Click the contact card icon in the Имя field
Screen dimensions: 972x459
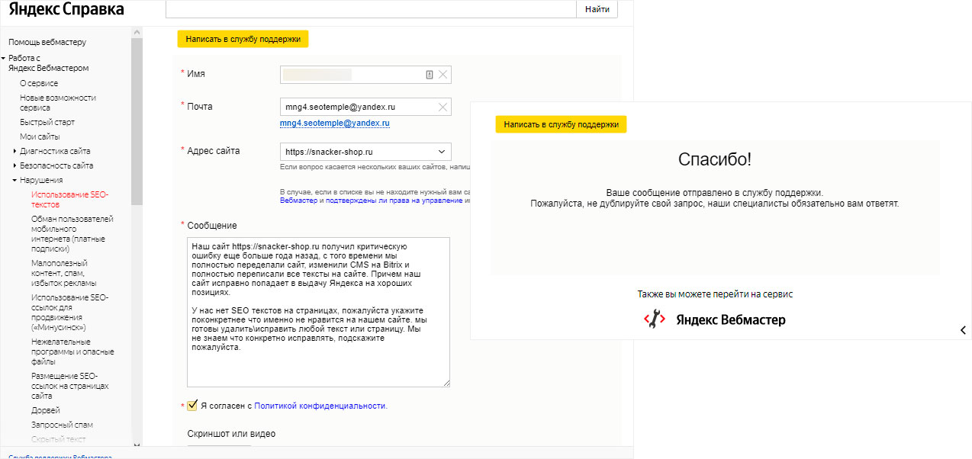coord(430,75)
